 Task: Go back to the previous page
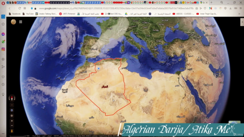pos(10,8)
